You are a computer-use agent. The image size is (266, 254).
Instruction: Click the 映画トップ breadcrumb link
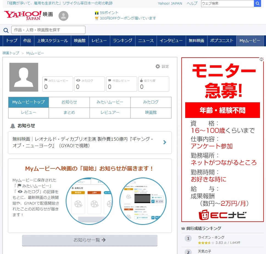click(11, 53)
